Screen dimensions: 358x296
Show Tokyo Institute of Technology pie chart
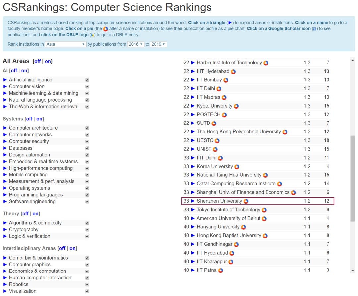coord(264,210)
